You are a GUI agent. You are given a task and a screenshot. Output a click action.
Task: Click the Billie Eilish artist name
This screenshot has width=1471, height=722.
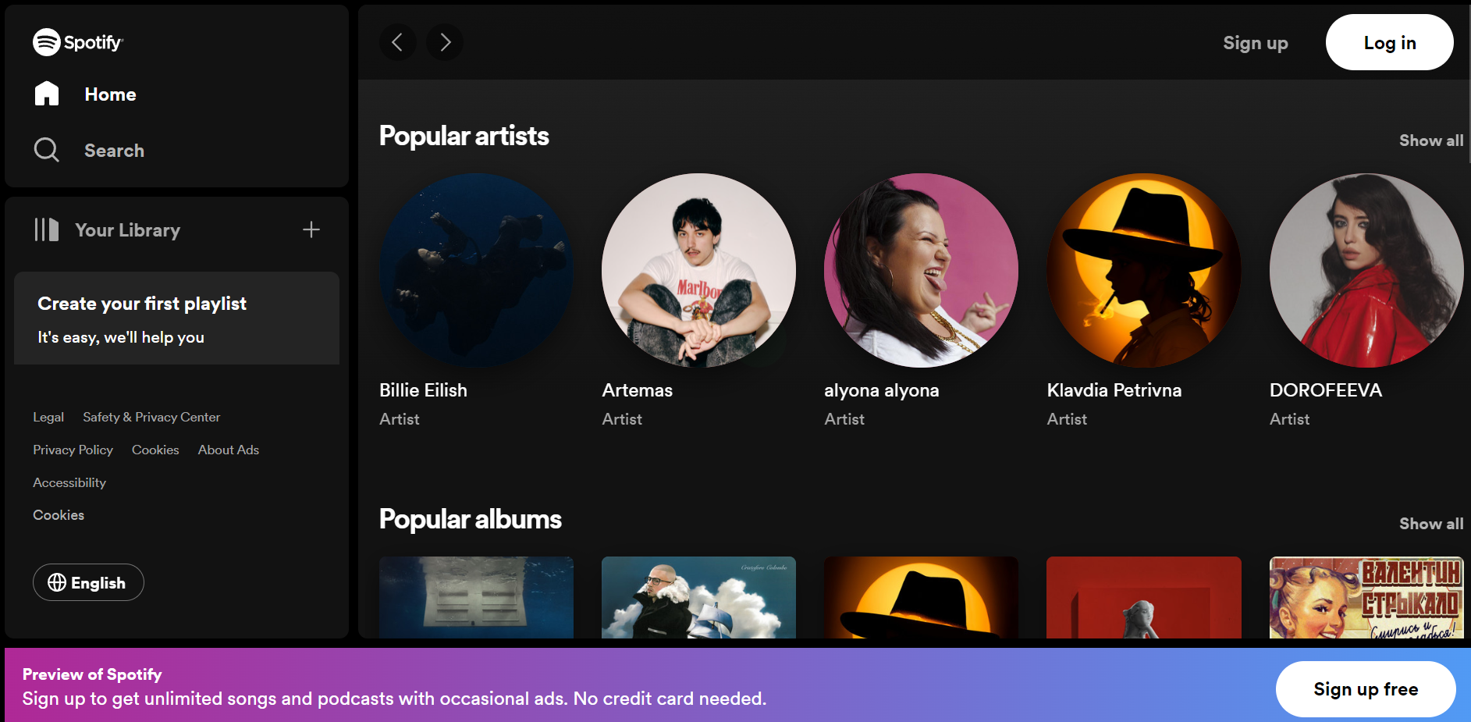pyautogui.click(x=423, y=390)
